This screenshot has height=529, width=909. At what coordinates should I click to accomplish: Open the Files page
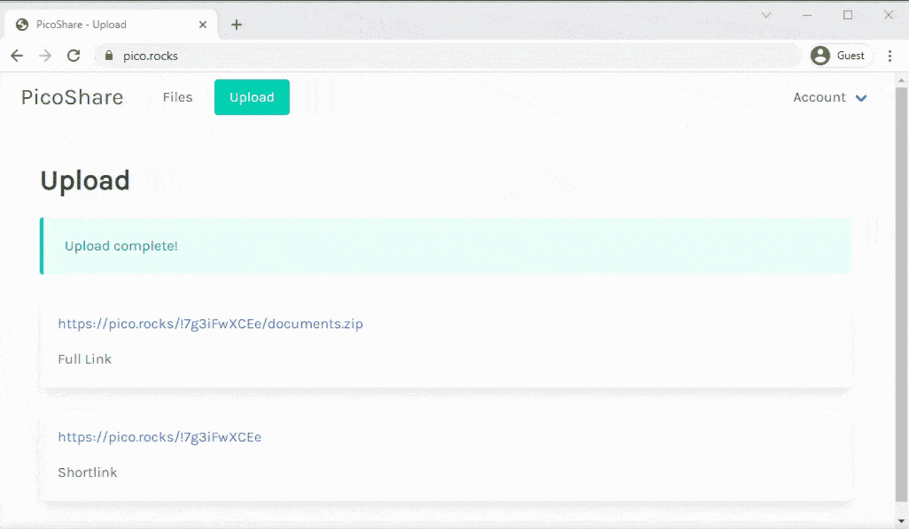click(177, 97)
